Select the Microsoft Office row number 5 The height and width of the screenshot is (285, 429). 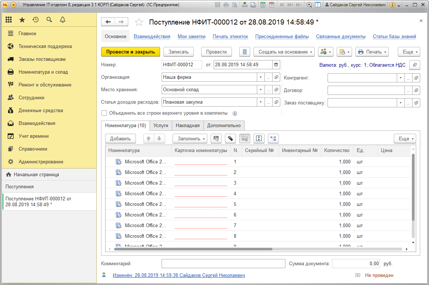click(258, 204)
